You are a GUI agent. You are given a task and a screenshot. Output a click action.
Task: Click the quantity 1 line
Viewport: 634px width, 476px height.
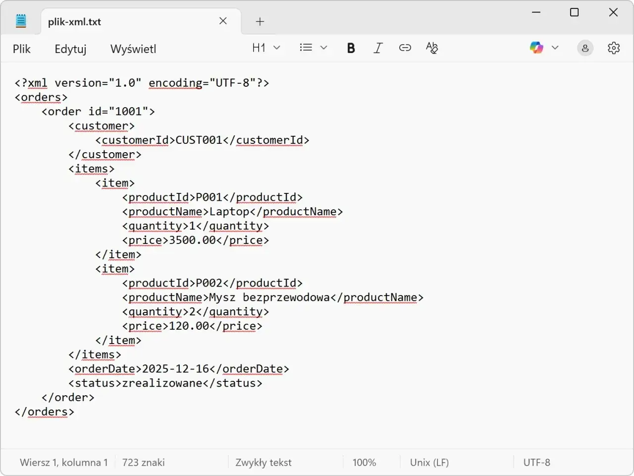pyautogui.click(x=195, y=226)
